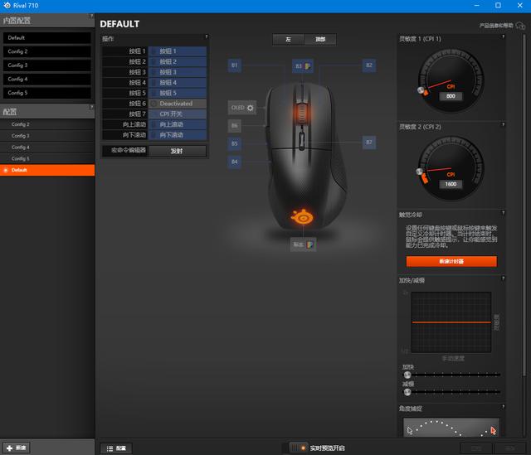Adjust CPI 1 dial knob
This screenshot has width=531, height=455.
point(421,90)
